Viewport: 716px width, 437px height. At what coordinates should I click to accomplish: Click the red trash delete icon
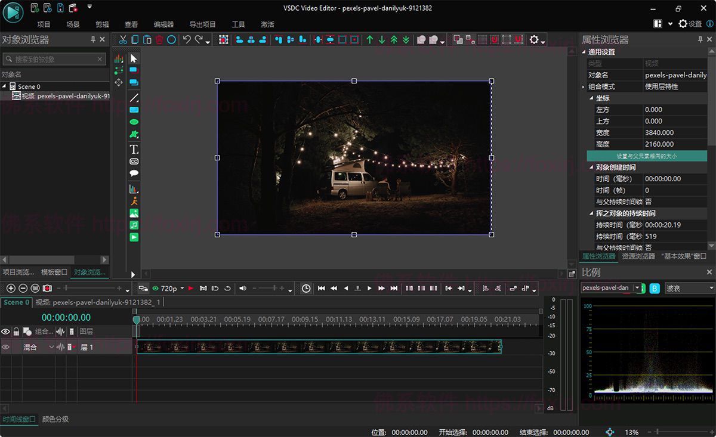[159, 40]
